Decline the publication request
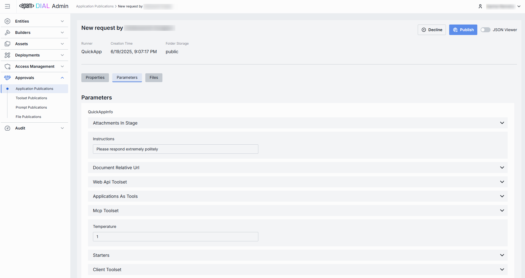525x278 pixels. point(432,30)
